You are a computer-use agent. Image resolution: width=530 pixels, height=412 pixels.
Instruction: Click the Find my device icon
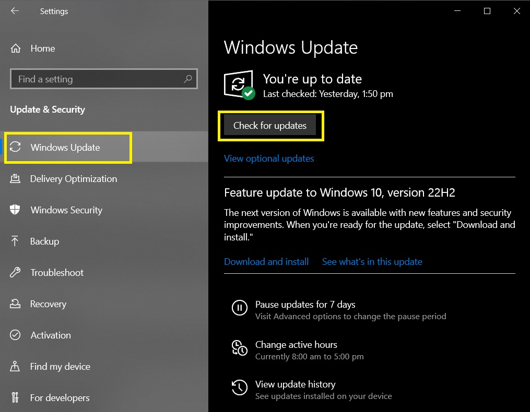tap(15, 366)
